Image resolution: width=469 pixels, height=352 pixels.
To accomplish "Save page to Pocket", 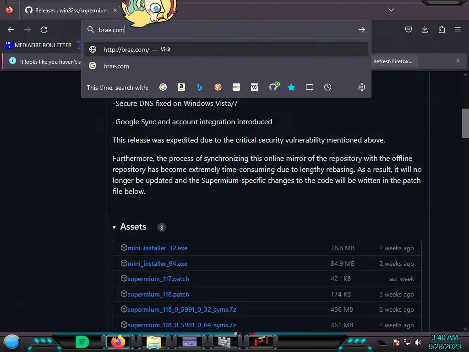I will pyautogui.click(x=408, y=29).
